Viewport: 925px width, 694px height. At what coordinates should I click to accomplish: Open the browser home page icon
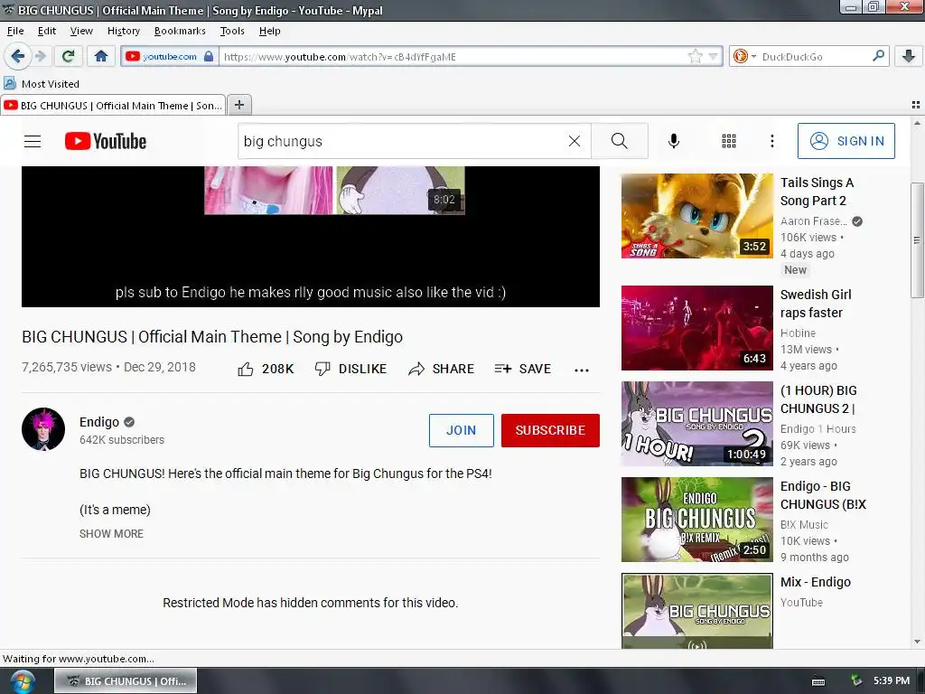(x=101, y=56)
